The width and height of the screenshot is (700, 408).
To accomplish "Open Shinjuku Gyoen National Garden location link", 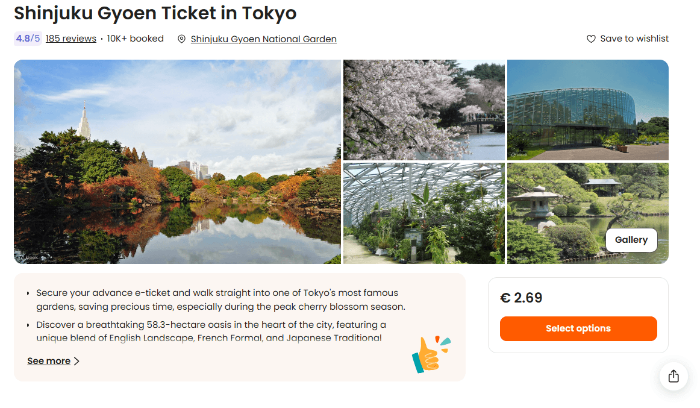I will coord(263,39).
